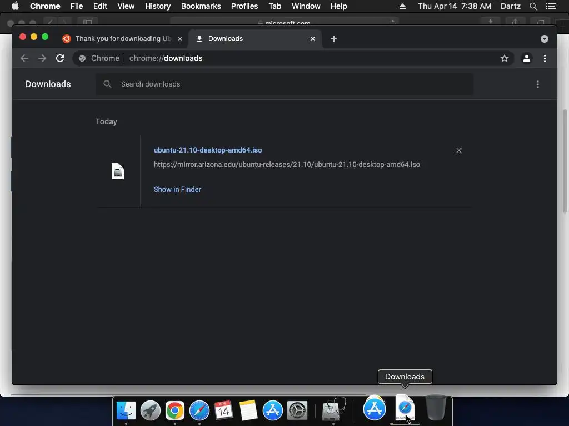The image size is (569, 426).
Task: Open App Store beside System Preferences in Dock
Action: point(272,410)
